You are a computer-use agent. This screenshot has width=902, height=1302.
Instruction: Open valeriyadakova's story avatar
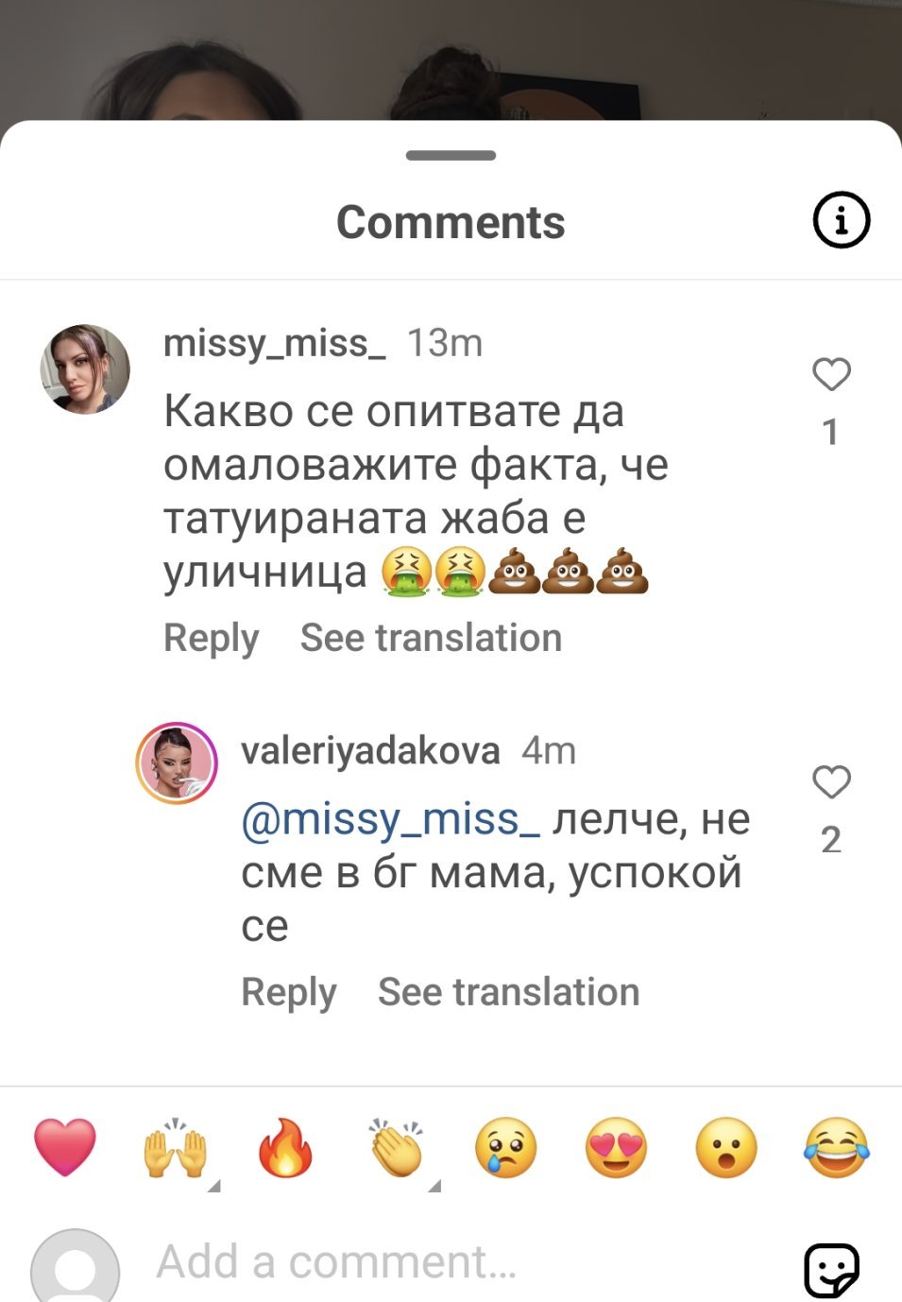point(177,763)
